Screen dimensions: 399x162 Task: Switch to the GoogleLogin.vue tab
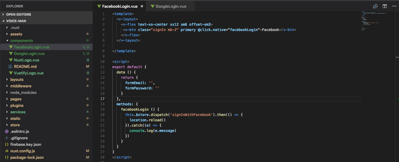click(x=171, y=6)
